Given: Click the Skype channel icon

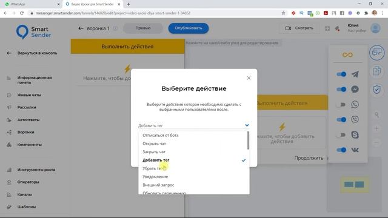Looking at the screenshot, I should point(355,134).
